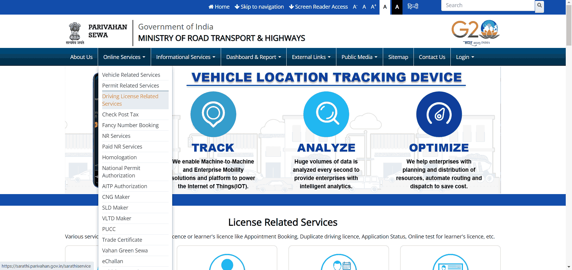572x270 pixels.
Task: Select Fancy Number Booking
Action: (135, 125)
